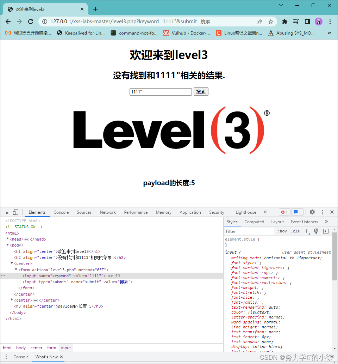The image size is (338, 364).
Task: Show more bookmarks with the double chevron
Action: click(x=330, y=33)
